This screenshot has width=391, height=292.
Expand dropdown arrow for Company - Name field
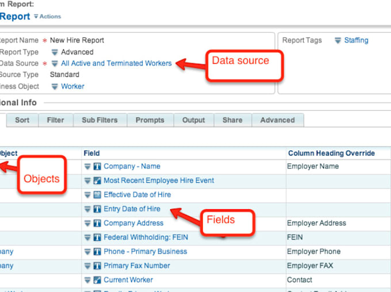[x=87, y=167]
